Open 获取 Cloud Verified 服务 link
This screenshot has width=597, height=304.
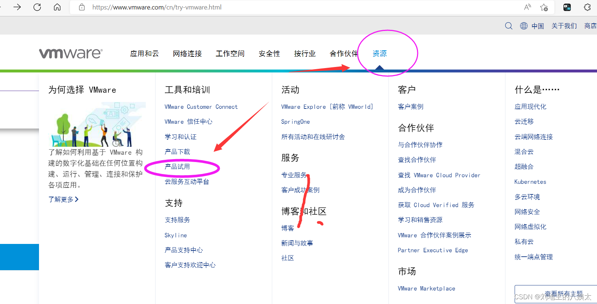pos(436,205)
